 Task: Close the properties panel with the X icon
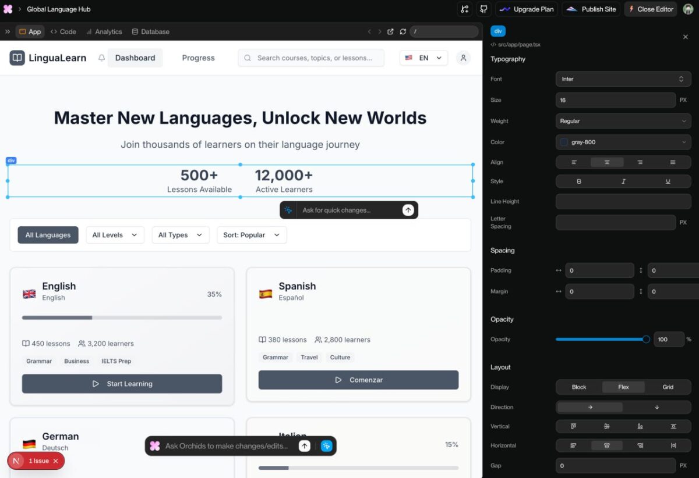coord(685,37)
